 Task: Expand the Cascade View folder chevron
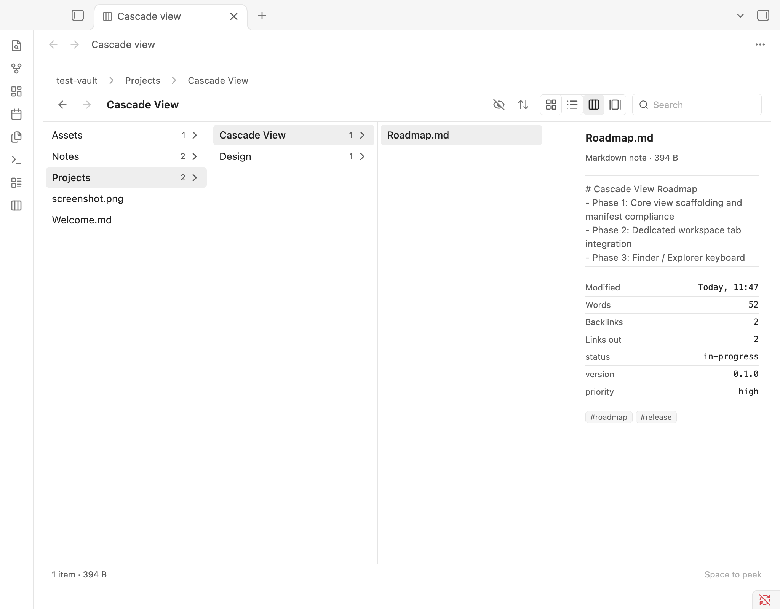[362, 135]
